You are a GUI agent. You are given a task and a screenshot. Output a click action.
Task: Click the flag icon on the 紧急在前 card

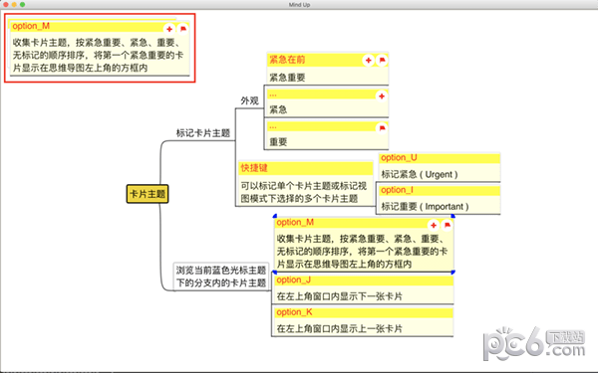click(x=382, y=60)
